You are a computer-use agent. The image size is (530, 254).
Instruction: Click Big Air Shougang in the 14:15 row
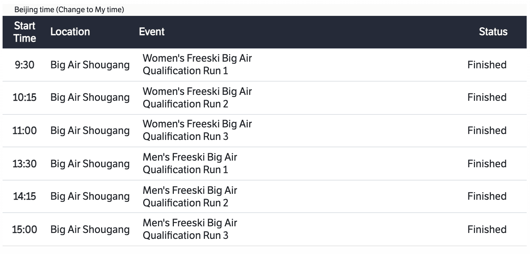click(90, 196)
